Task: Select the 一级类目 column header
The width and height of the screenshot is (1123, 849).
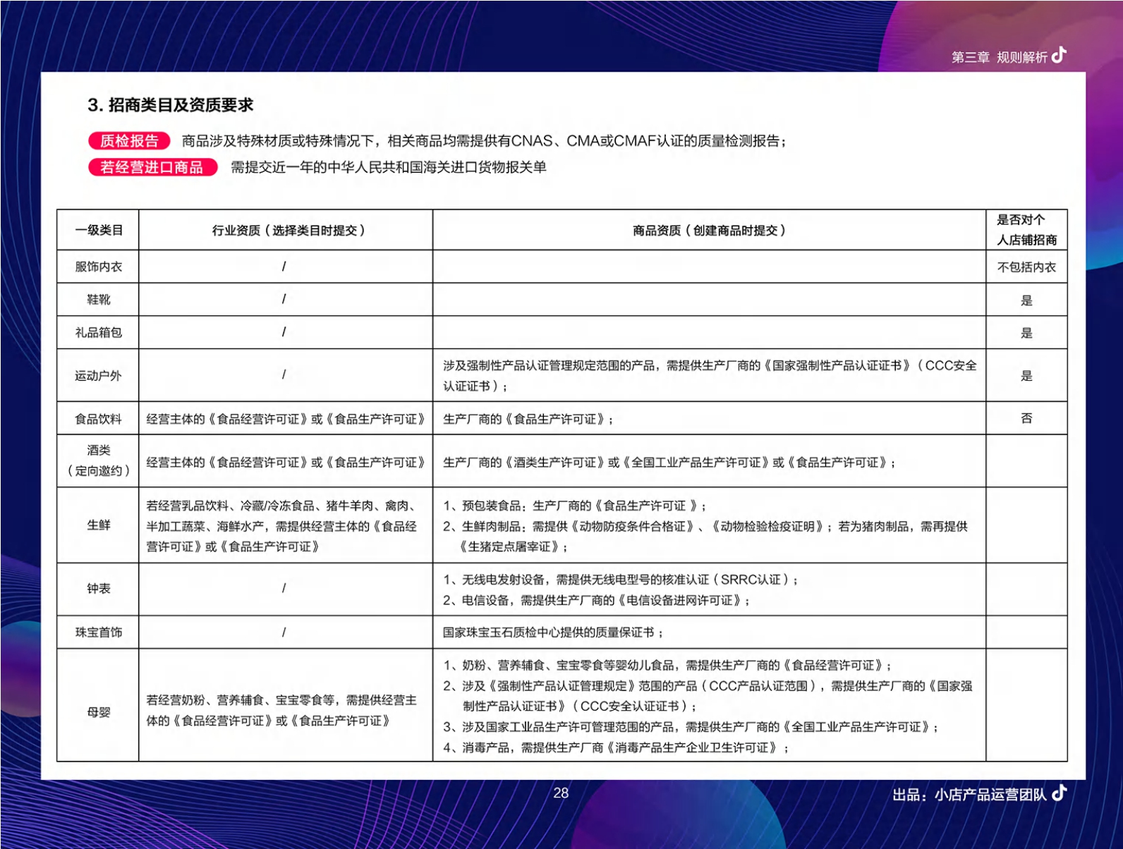Action: coord(99,231)
